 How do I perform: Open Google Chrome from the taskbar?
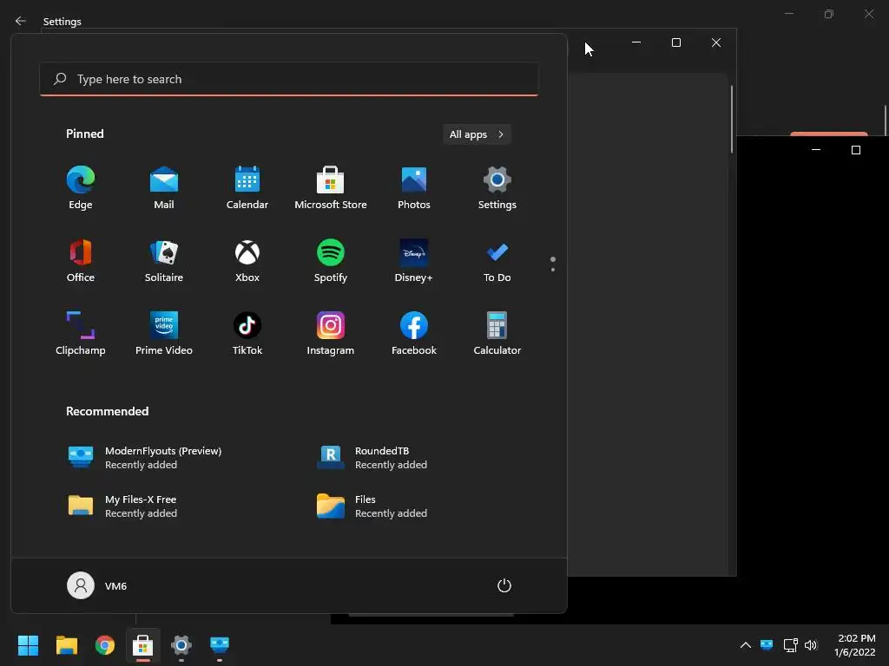pos(105,645)
